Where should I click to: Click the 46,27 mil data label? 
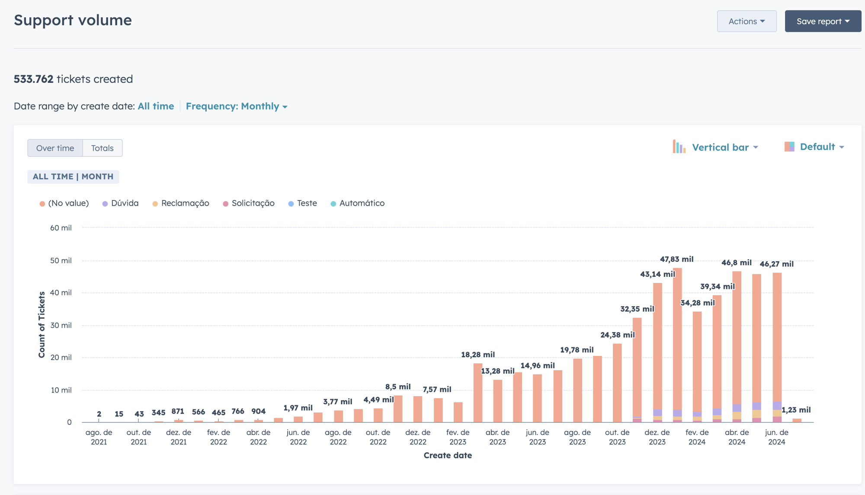[x=777, y=264]
